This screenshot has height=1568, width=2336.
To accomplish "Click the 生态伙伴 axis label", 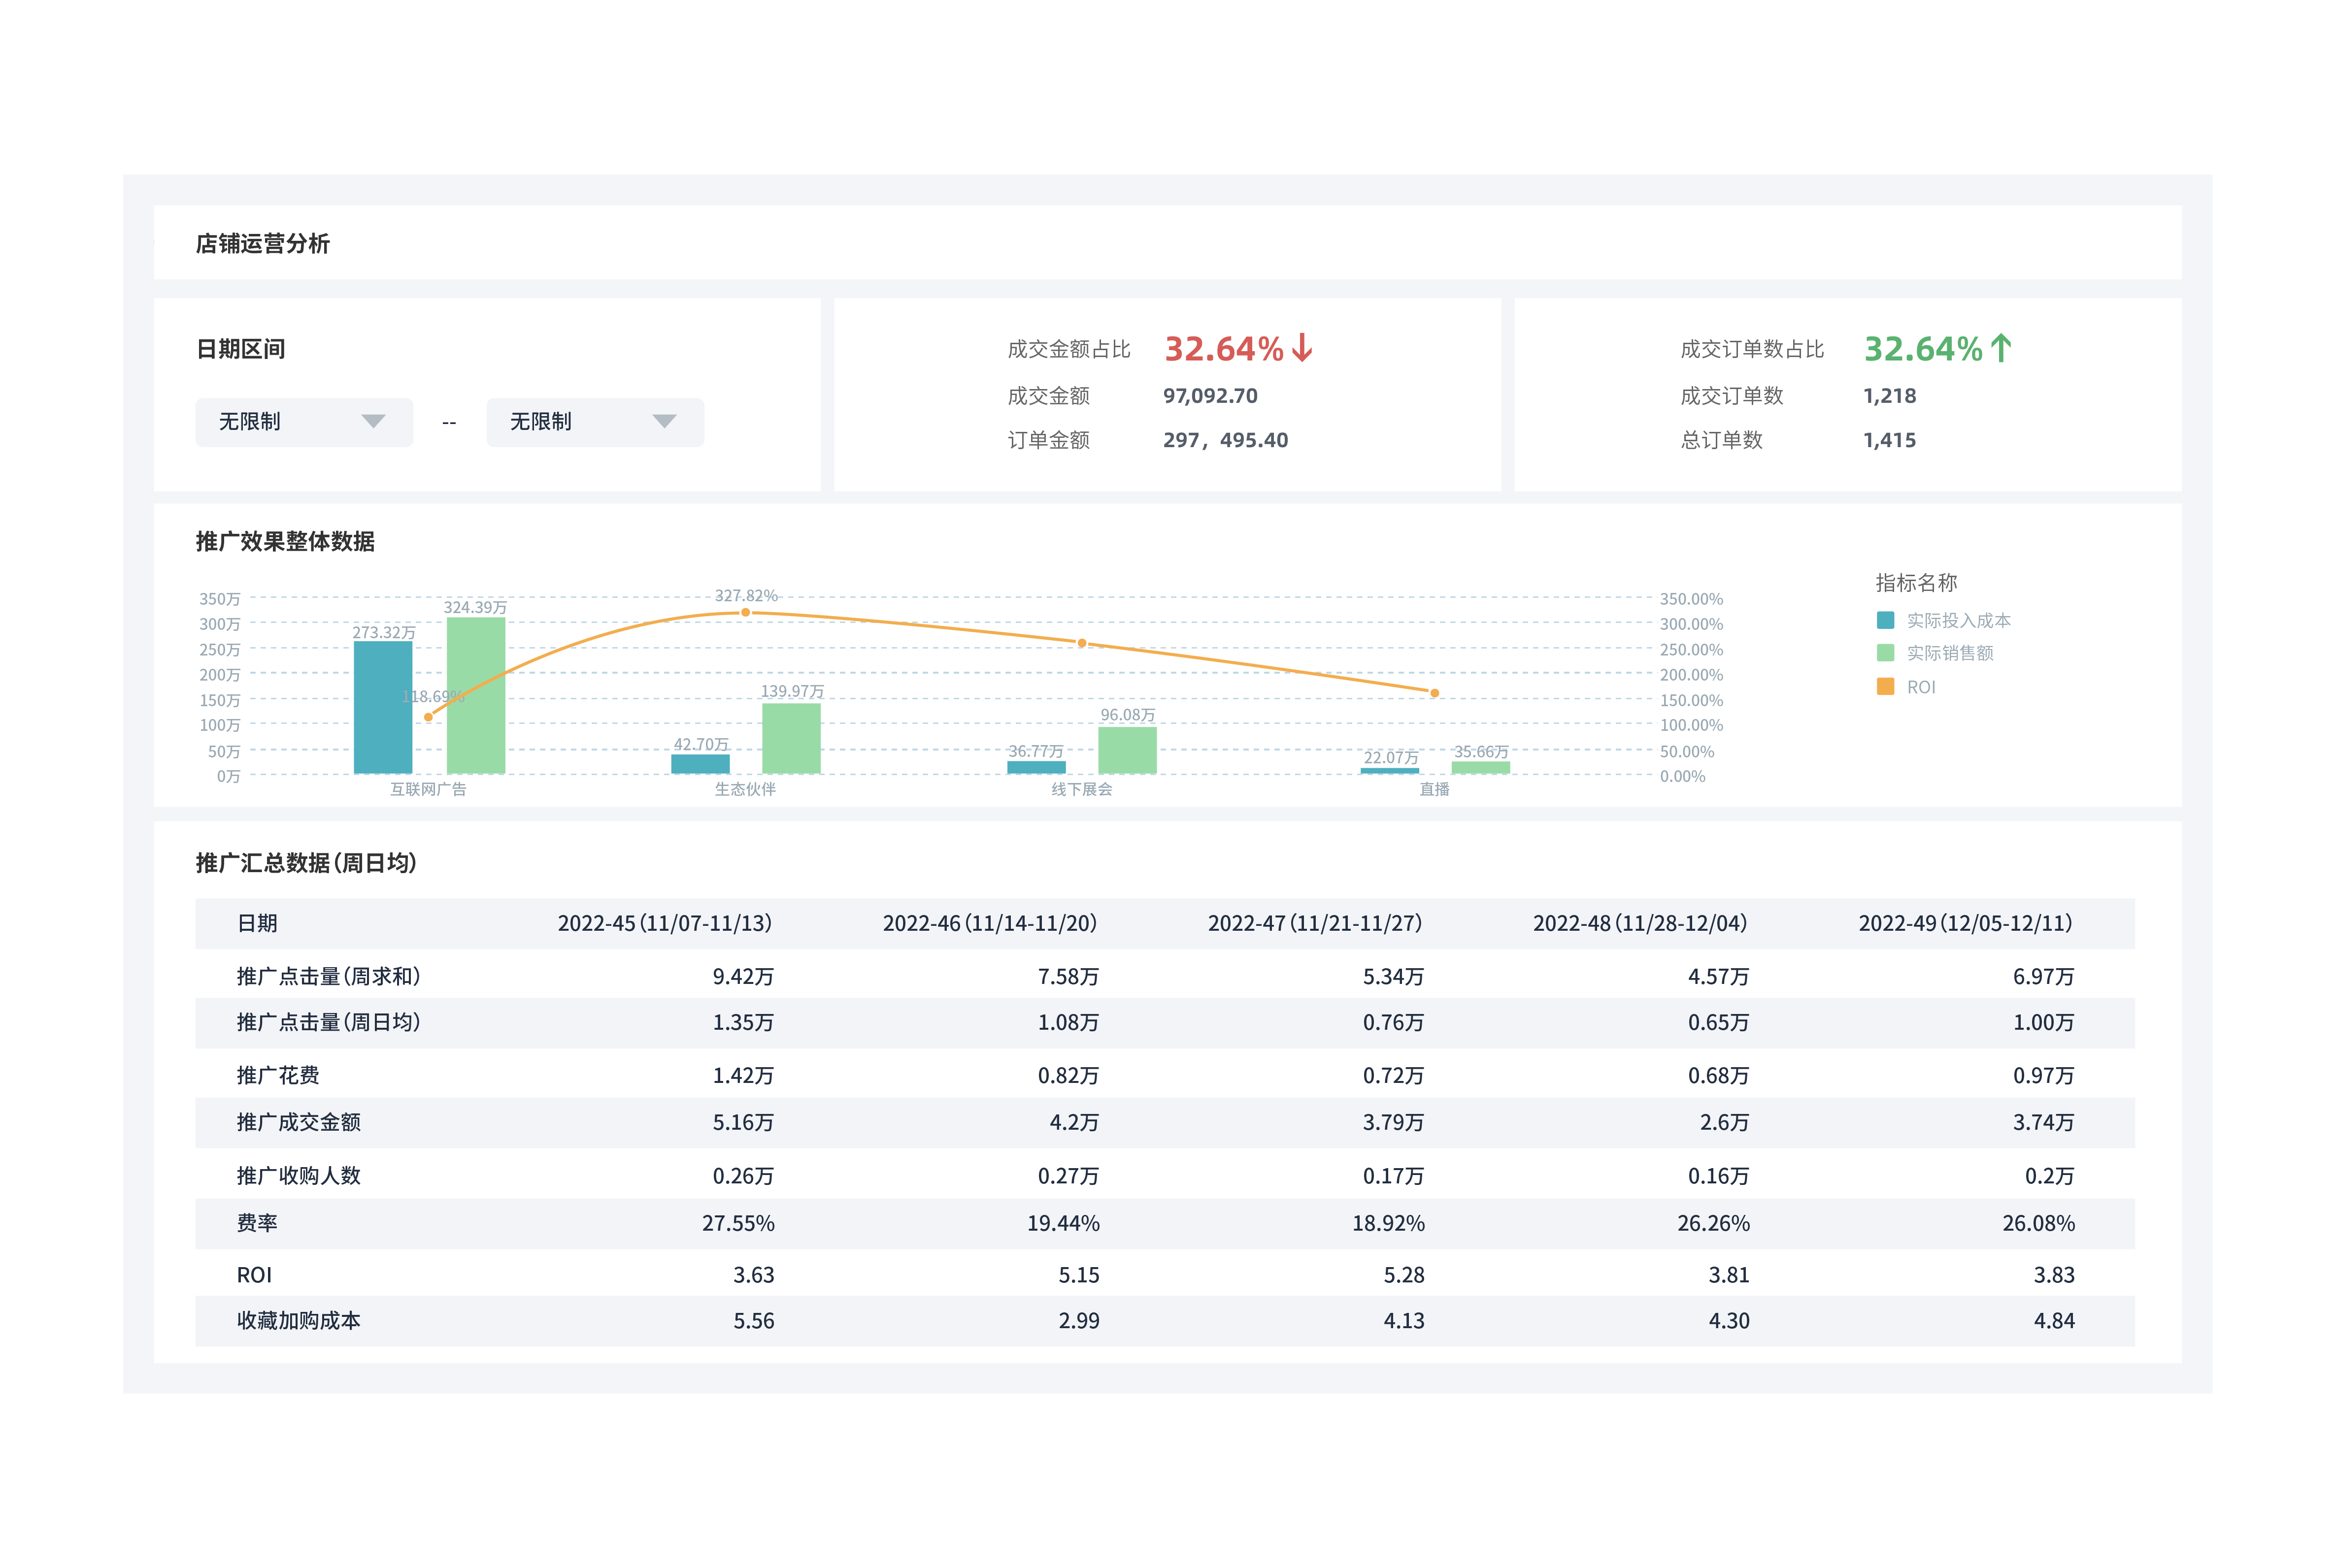I will tap(745, 789).
